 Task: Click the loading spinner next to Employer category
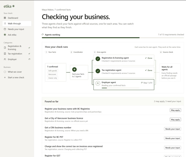[29, 59]
